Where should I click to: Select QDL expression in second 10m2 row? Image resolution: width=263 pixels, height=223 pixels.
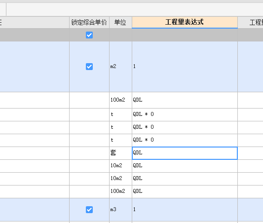185,179
